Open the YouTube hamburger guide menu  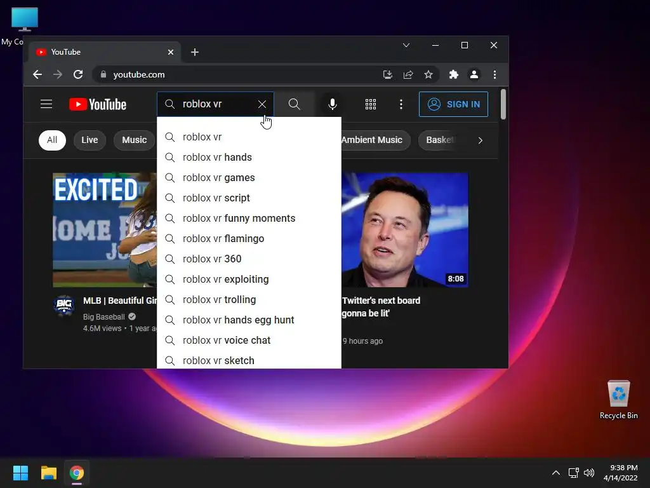(x=46, y=104)
